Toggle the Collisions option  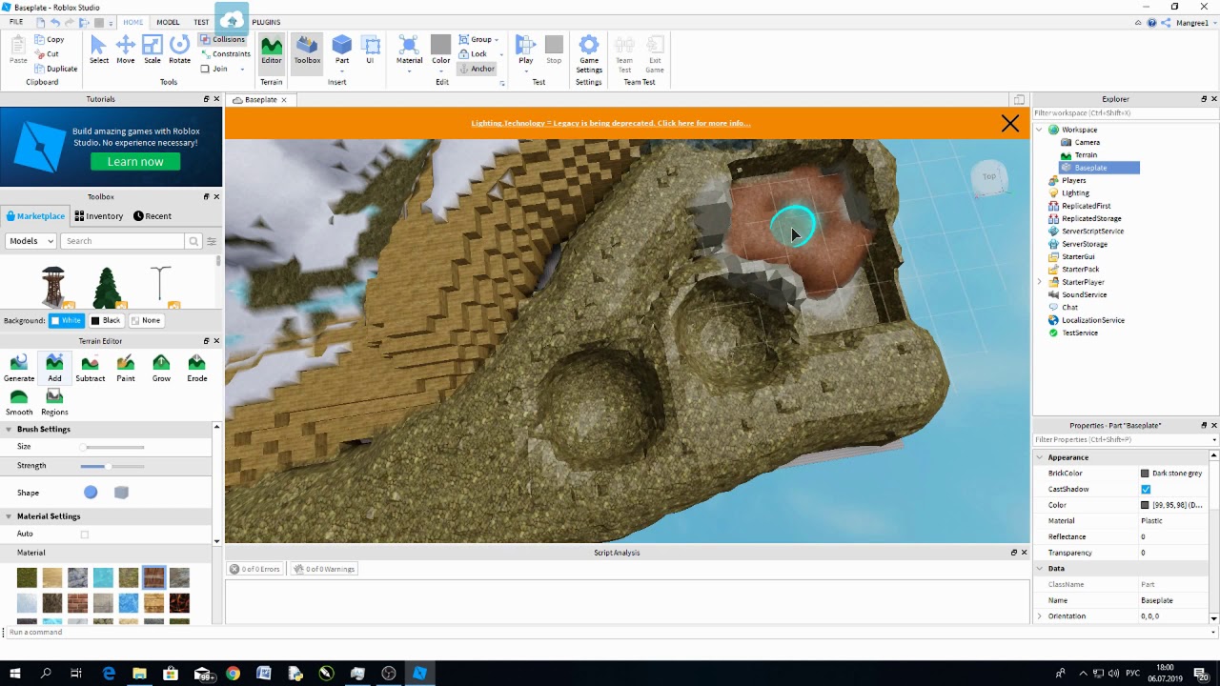tap(222, 40)
